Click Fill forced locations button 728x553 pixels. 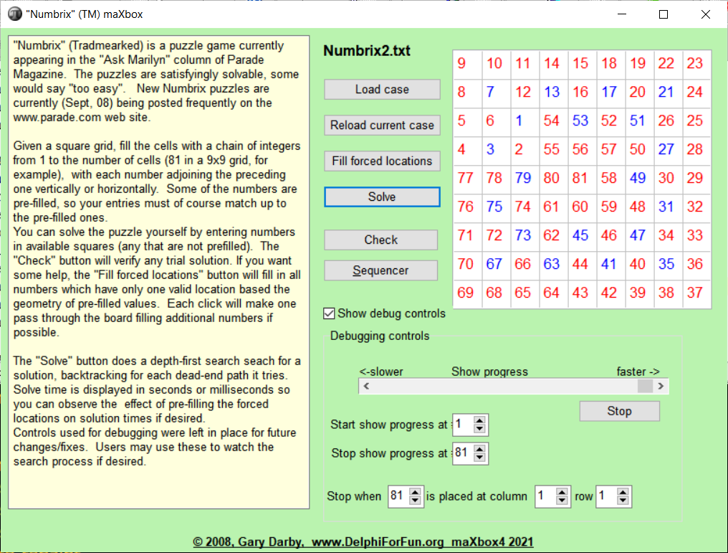382,161
